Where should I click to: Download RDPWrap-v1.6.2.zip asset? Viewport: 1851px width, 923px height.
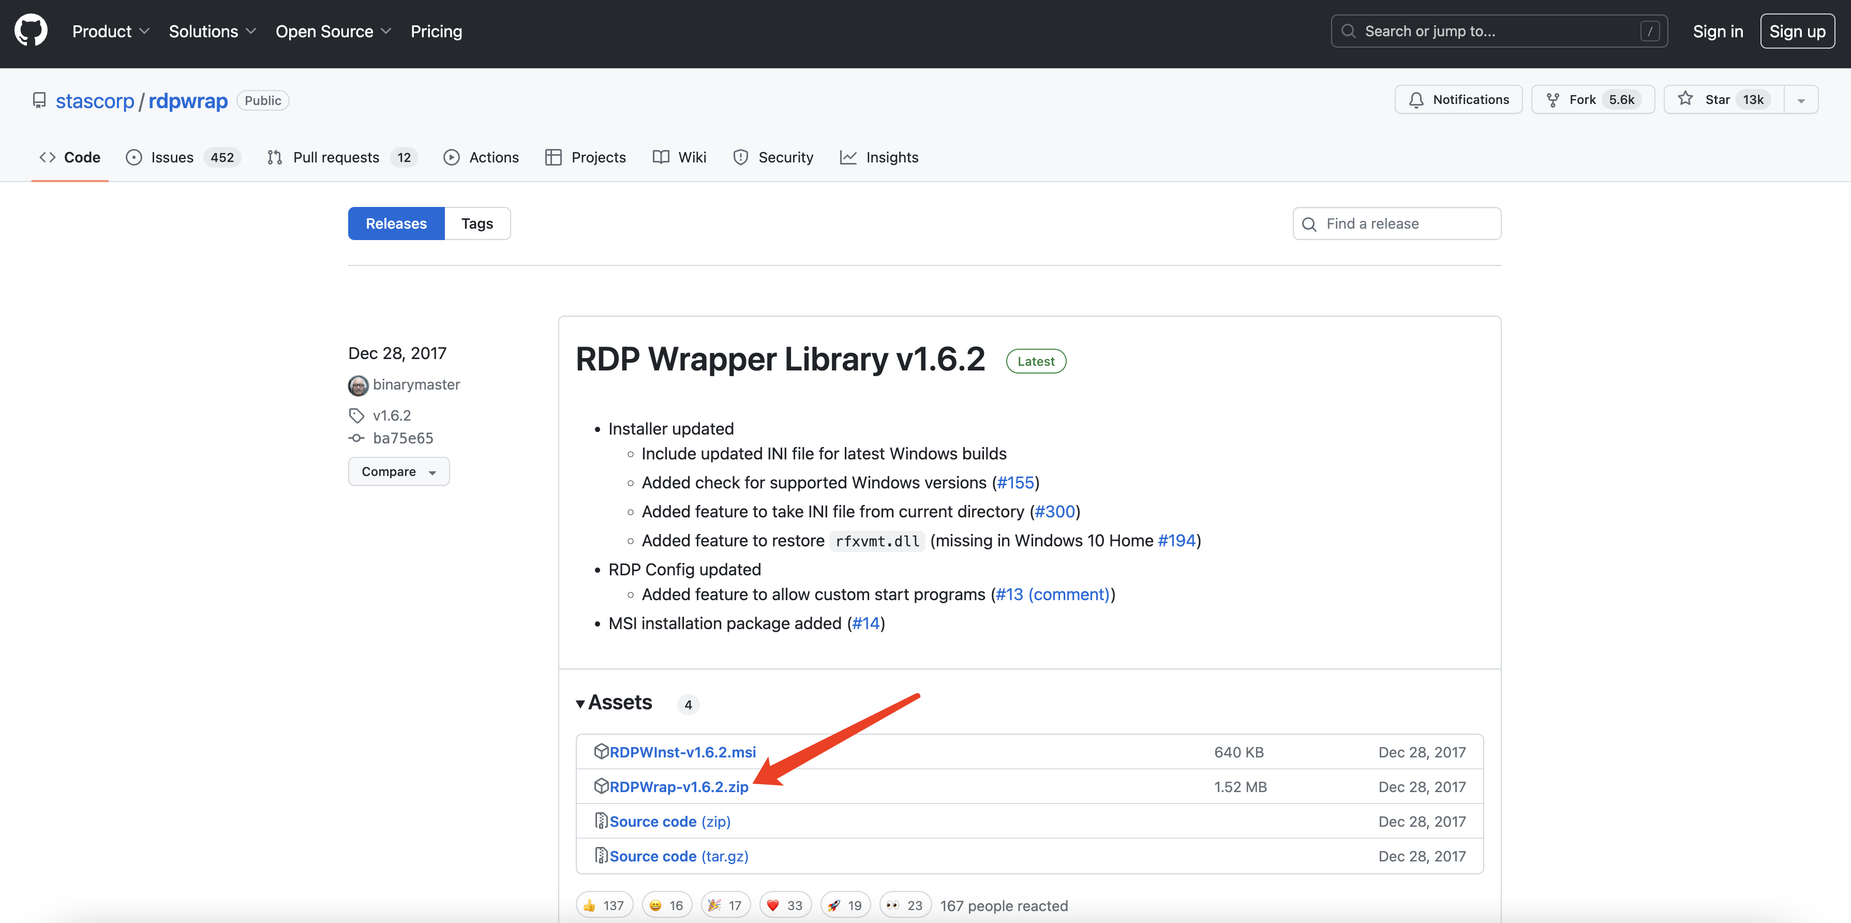[x=678, y=786]
